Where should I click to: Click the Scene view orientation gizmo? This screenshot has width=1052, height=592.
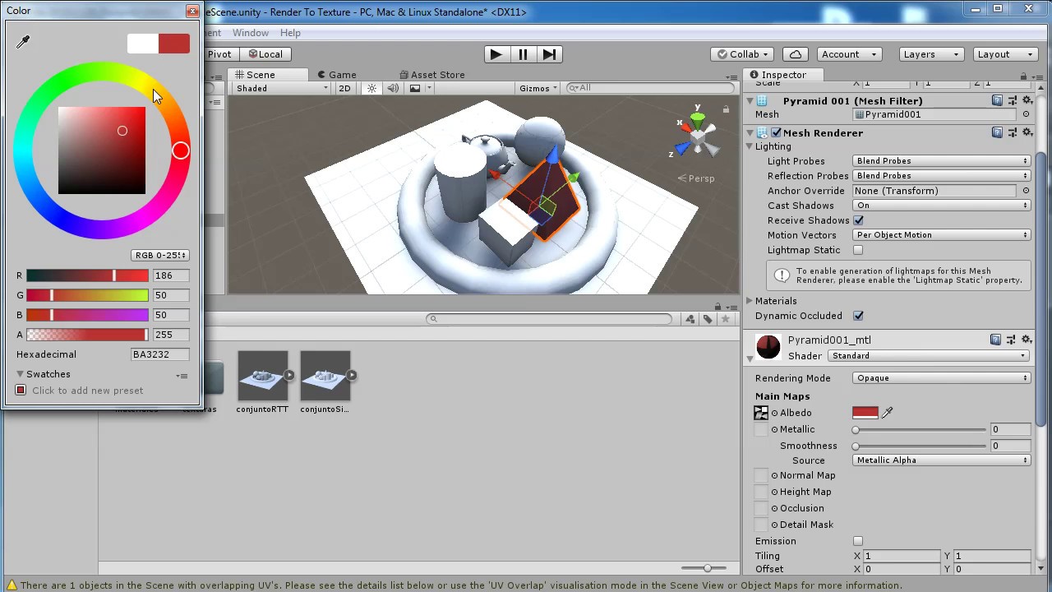click(x=697, y=136)
